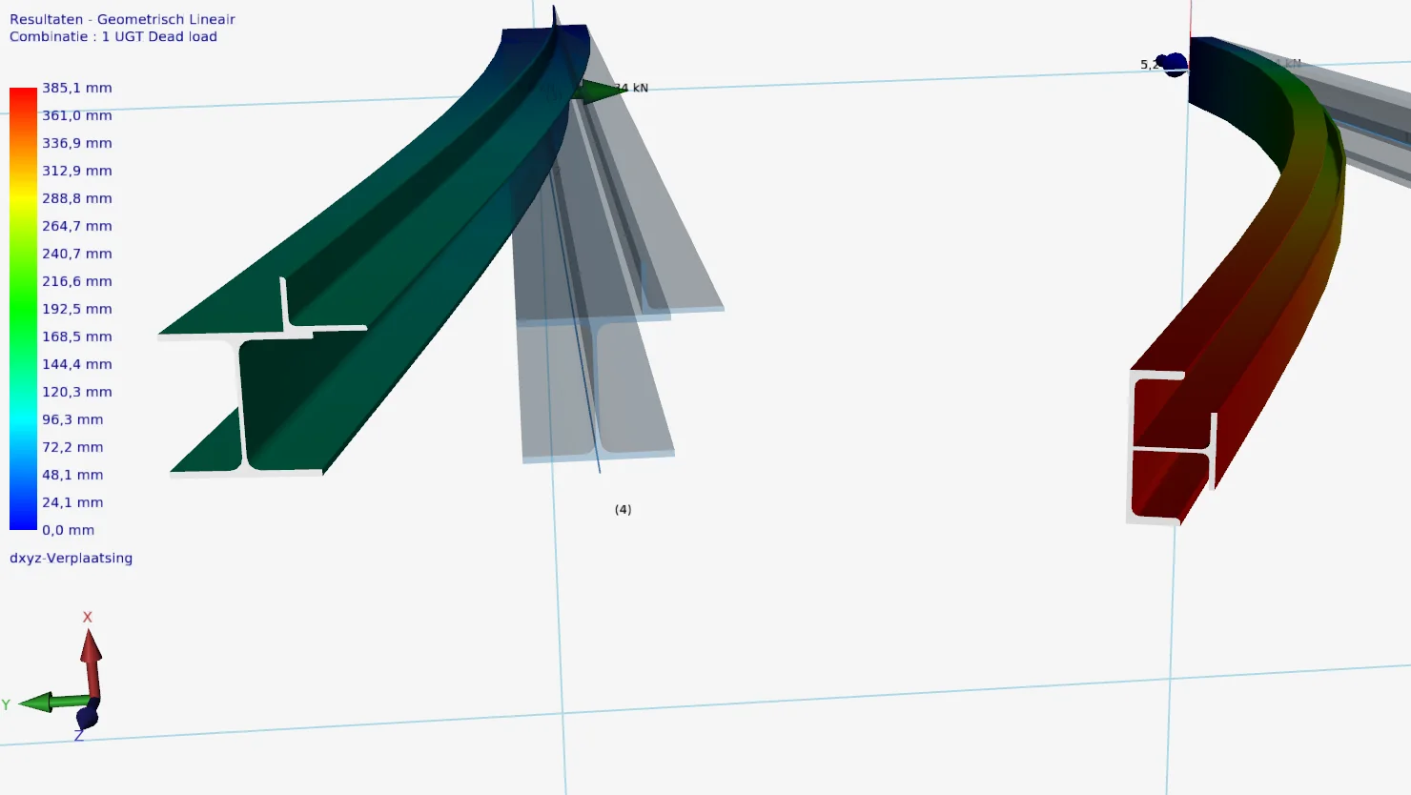
Task: Click the legend maximum value 385,1 mm
Action: click(x=77, y=88)
